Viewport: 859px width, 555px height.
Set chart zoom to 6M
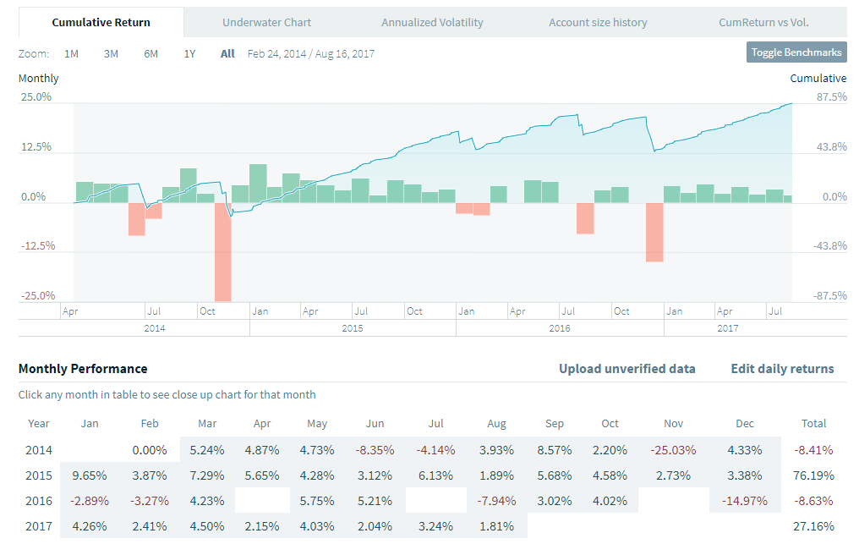coord(150,53)
